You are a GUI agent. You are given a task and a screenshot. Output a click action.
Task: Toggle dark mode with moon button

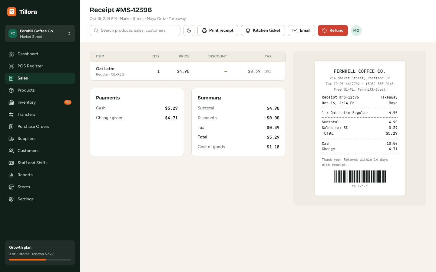(189, 31)
